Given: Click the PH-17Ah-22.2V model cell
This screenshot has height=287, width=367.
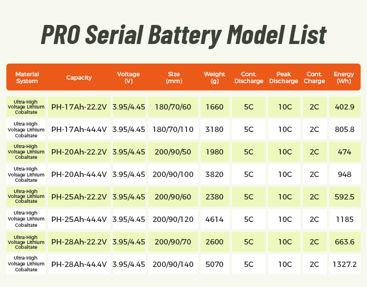Looking at the screenshot, I should tap(79, 107).
